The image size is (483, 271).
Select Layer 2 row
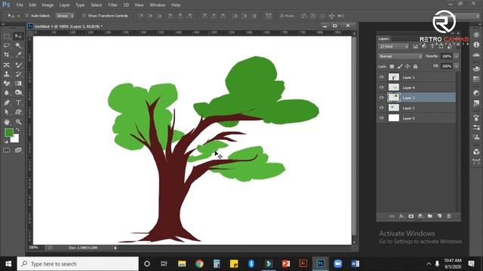pos(417,108)
